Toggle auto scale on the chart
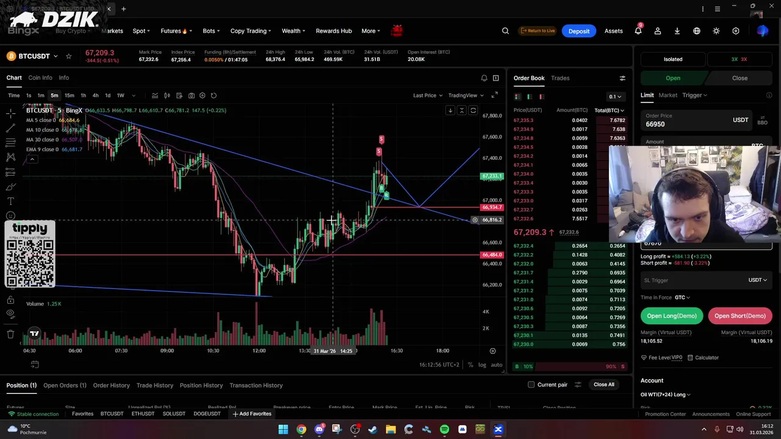The image size is (781, 439). (x=497, y=365)
